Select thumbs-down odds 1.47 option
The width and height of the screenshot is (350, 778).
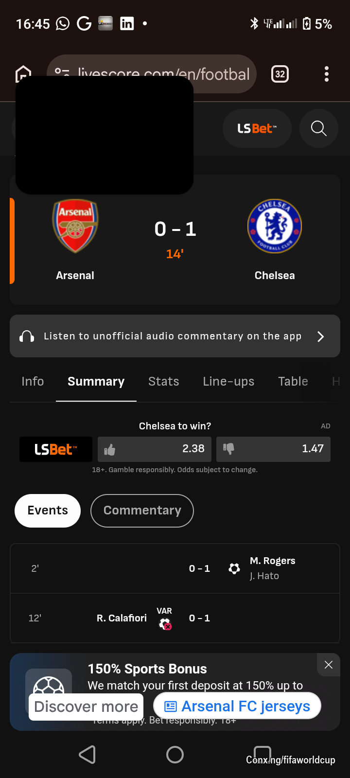pyautogui.click(x=273, y=449)
